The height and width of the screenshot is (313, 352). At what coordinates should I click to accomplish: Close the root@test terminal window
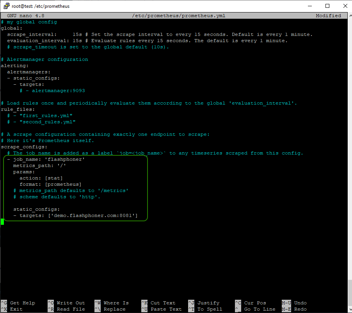coord(345,6)
